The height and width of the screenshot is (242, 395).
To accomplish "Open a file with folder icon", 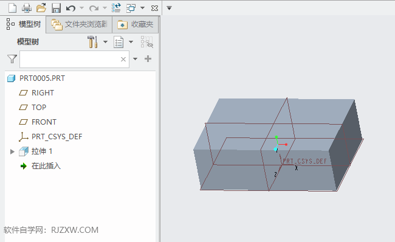I will point(41,8).
